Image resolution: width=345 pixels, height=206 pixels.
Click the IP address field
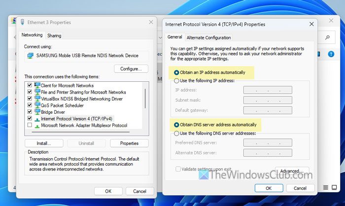pyautogui.click(x=268, y=90)
